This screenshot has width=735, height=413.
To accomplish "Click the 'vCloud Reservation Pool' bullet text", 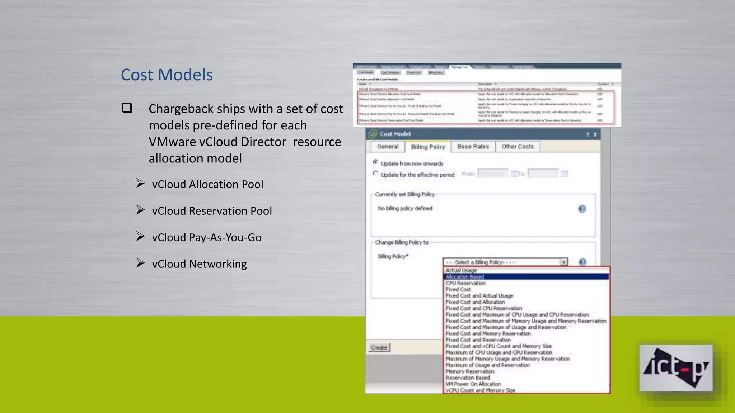I will pos(212,211).
